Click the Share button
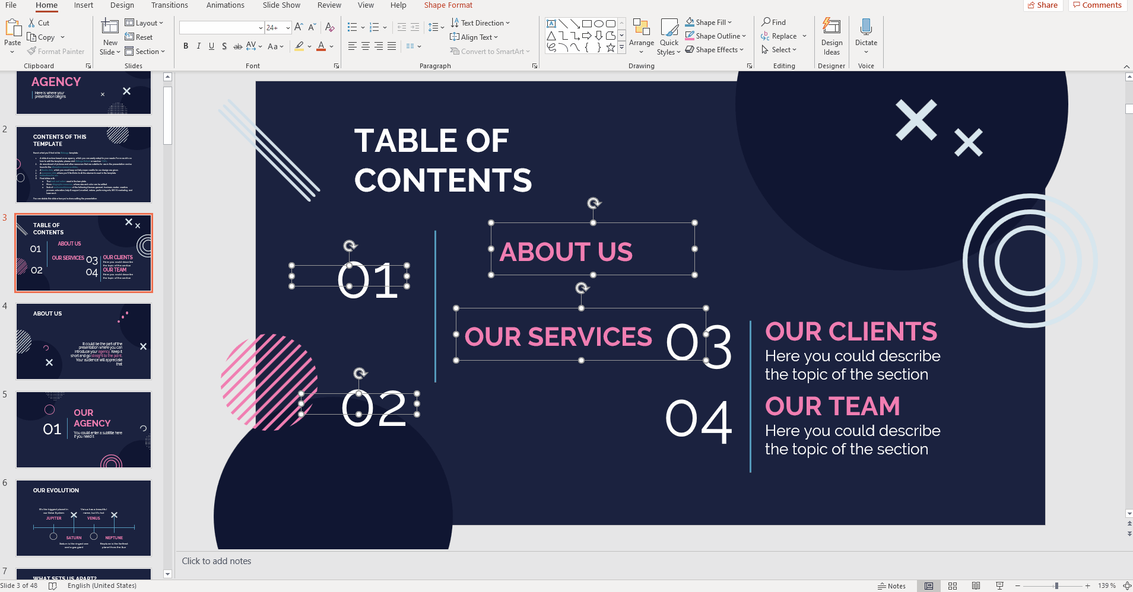Viewport: 1133px width, 592px height. pyautogui.click(x=1042, y=5)
